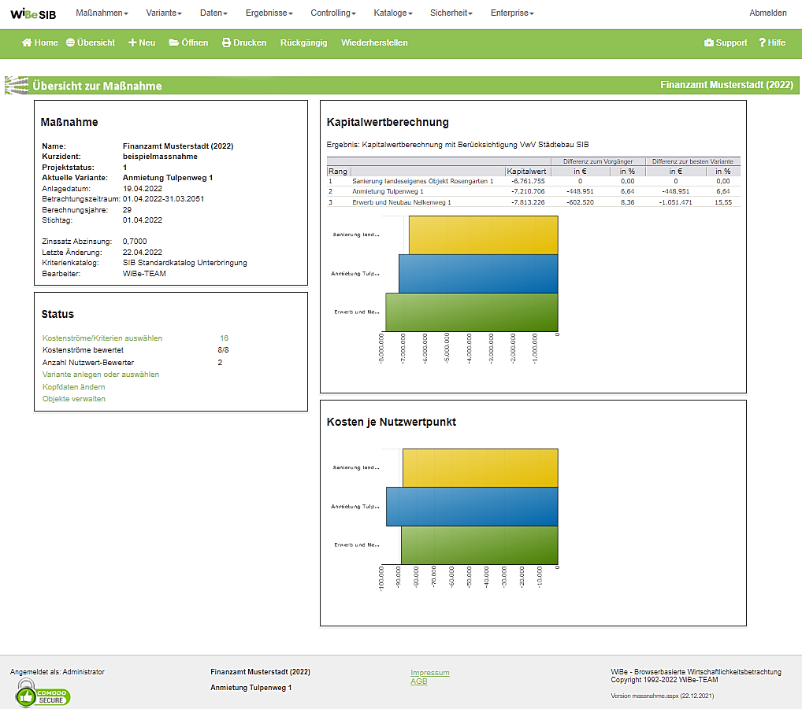
Task: Click Variante anlegen oder auswählen
Action: (x=101, y=375)
